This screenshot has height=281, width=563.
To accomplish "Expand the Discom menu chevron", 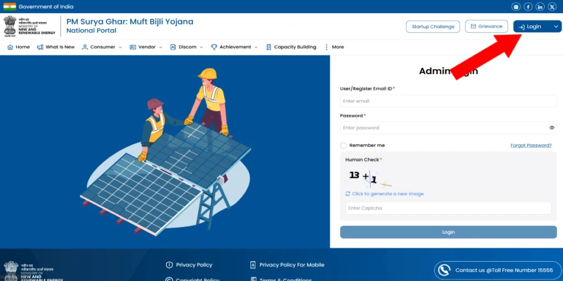I will (201, 47).
